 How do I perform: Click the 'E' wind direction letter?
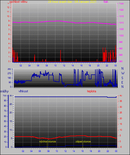(122, 83)
